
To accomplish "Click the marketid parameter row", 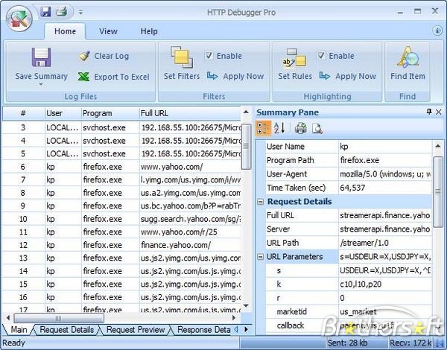I will (349, 312).
